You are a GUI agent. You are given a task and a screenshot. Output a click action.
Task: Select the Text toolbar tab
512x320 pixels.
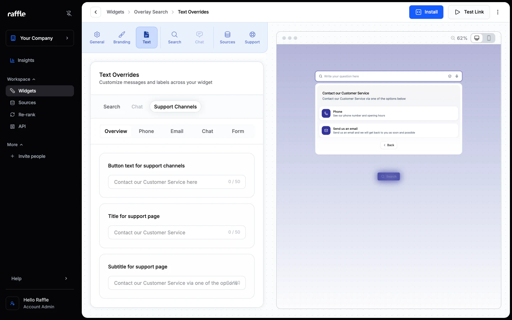pyautogui.click(x=146, y=38)
